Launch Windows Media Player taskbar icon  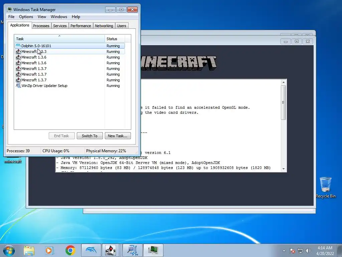[x=49, y=251]
